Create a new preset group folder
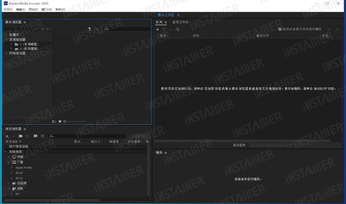Screen dimensions: 346x204 tap(20, 136)
